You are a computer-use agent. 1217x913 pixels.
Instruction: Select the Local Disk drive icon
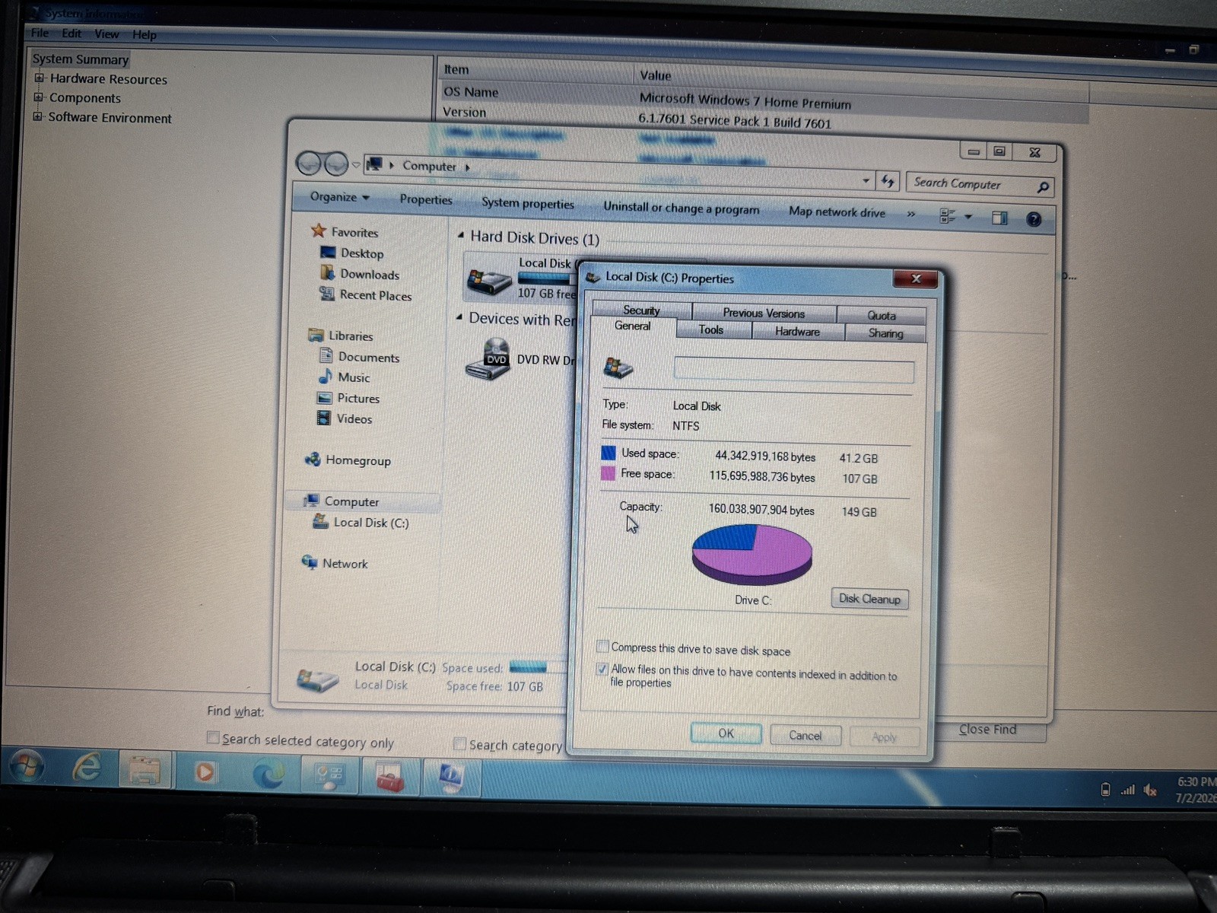click(488, 282)
